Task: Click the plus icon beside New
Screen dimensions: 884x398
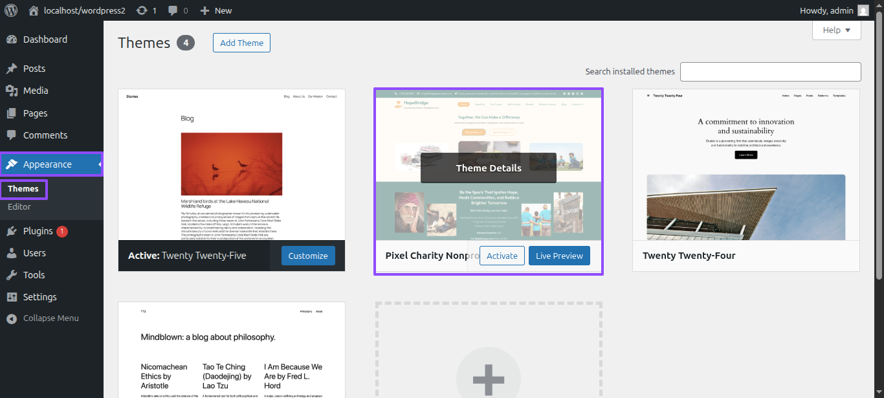Action: [204, 10]
